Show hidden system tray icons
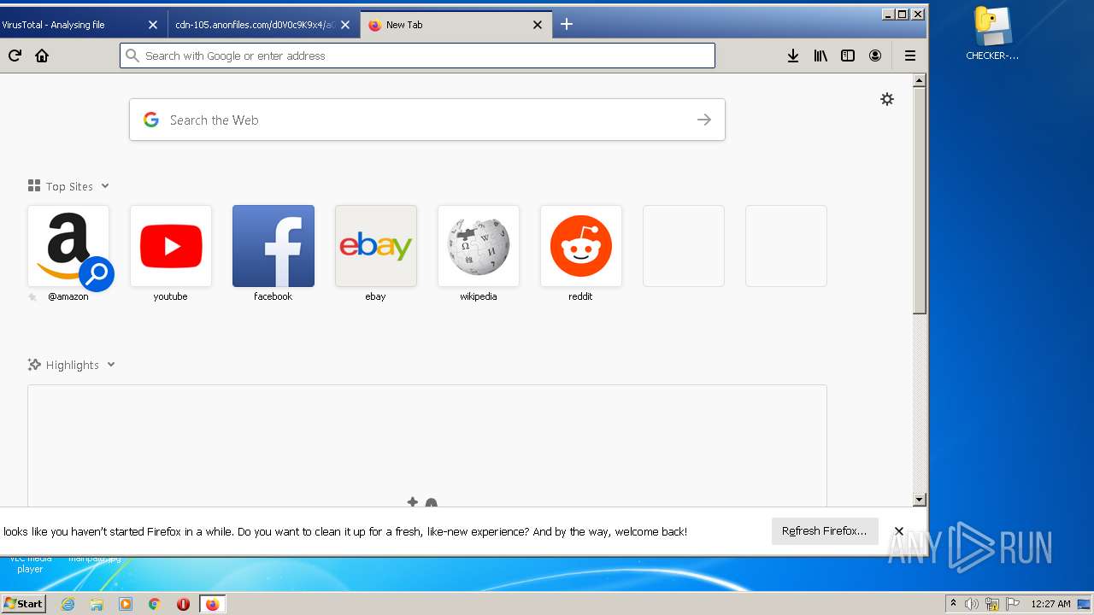This screenshot has width=1094, height=615. 954,604
